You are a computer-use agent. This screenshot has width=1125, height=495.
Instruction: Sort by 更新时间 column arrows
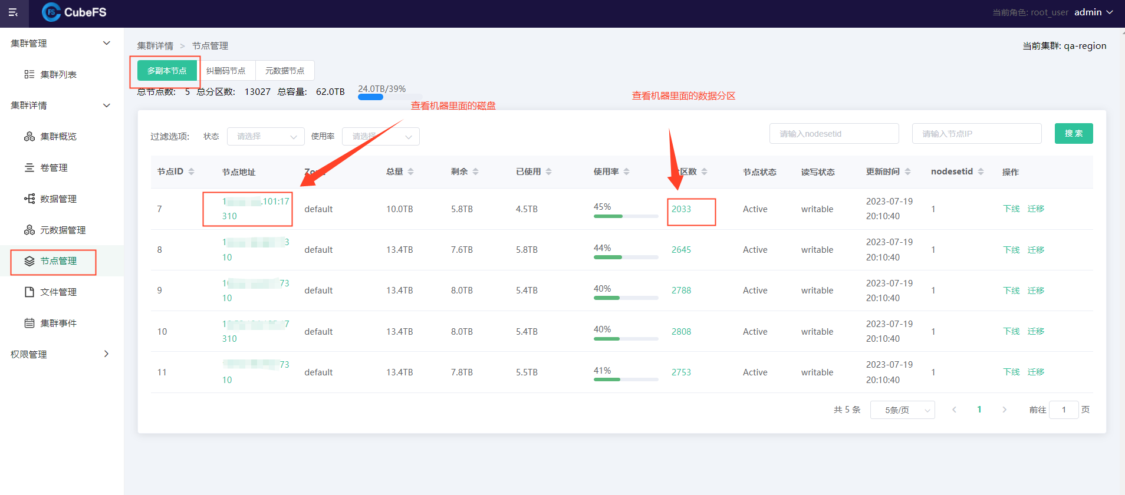pyautogui.click(x=907, y=171)
